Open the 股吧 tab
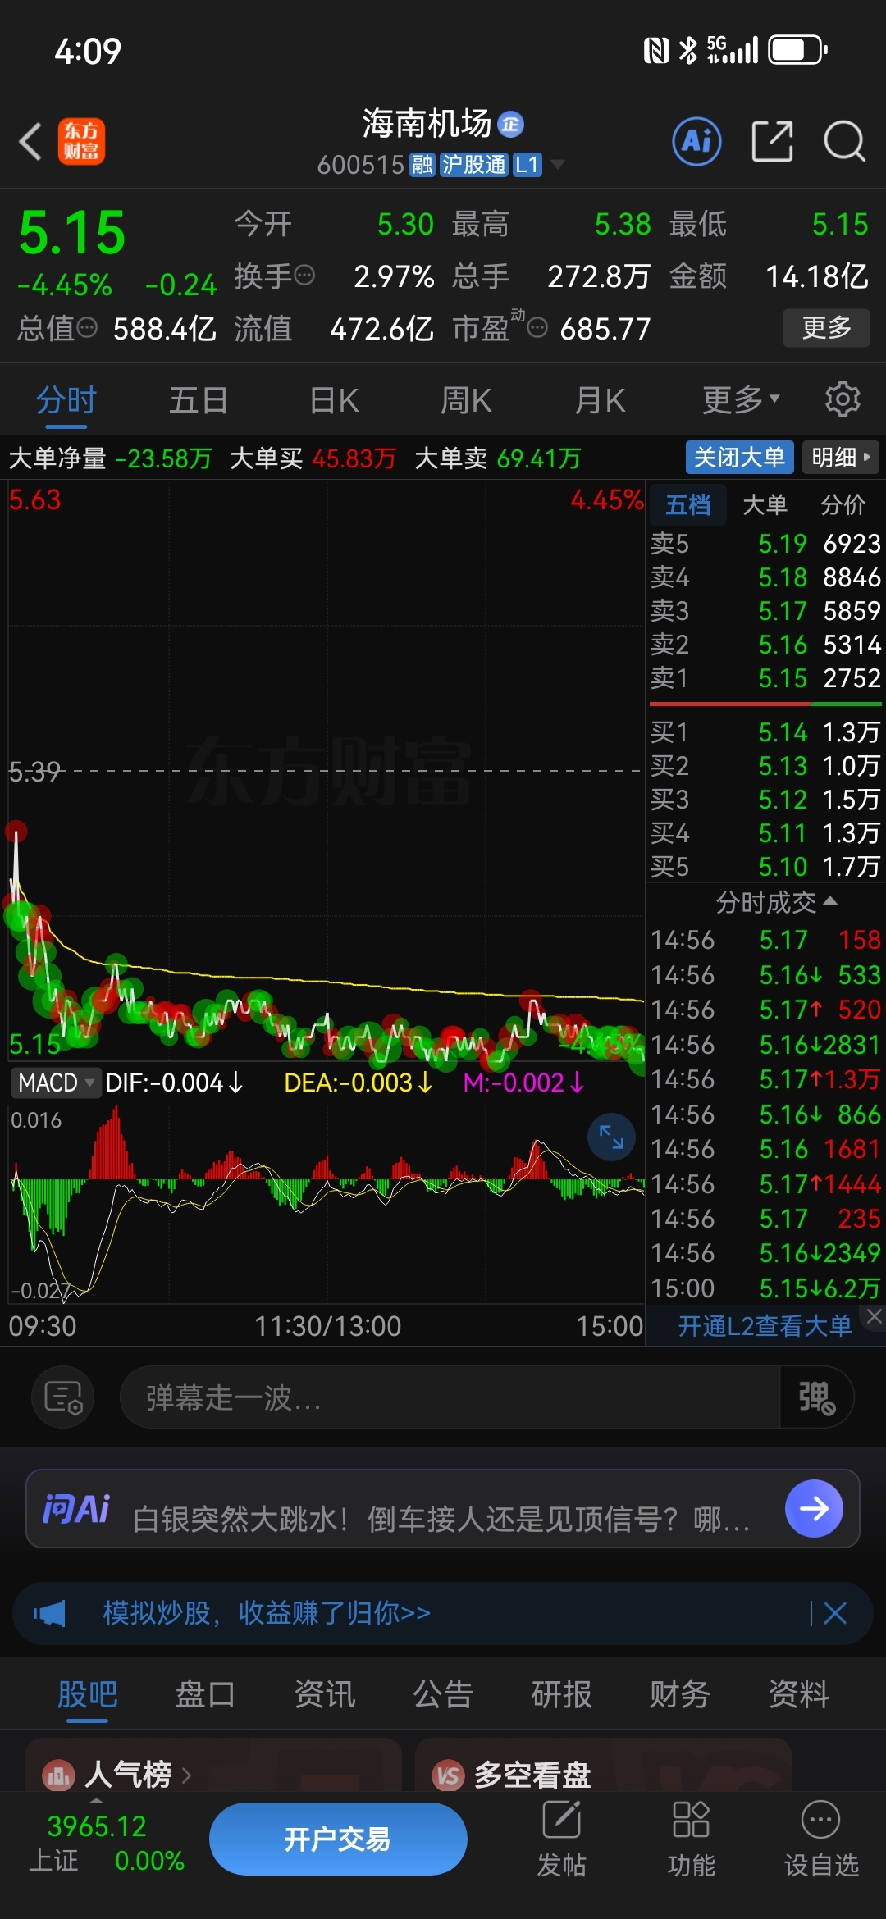The width and height of the screenshot is (886, 1919). pyautogui.click(x=87, y=1693)
